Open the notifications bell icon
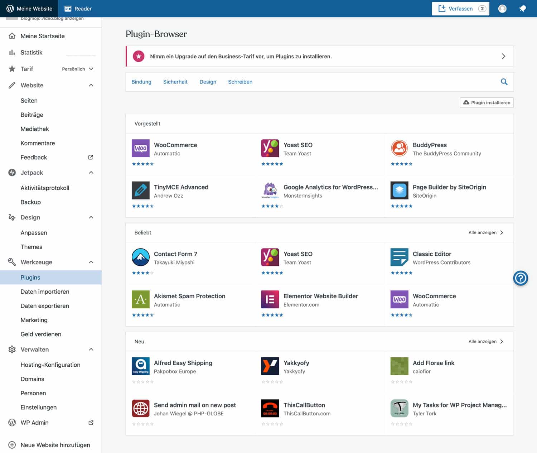537x453 pixels. point(522,9)
